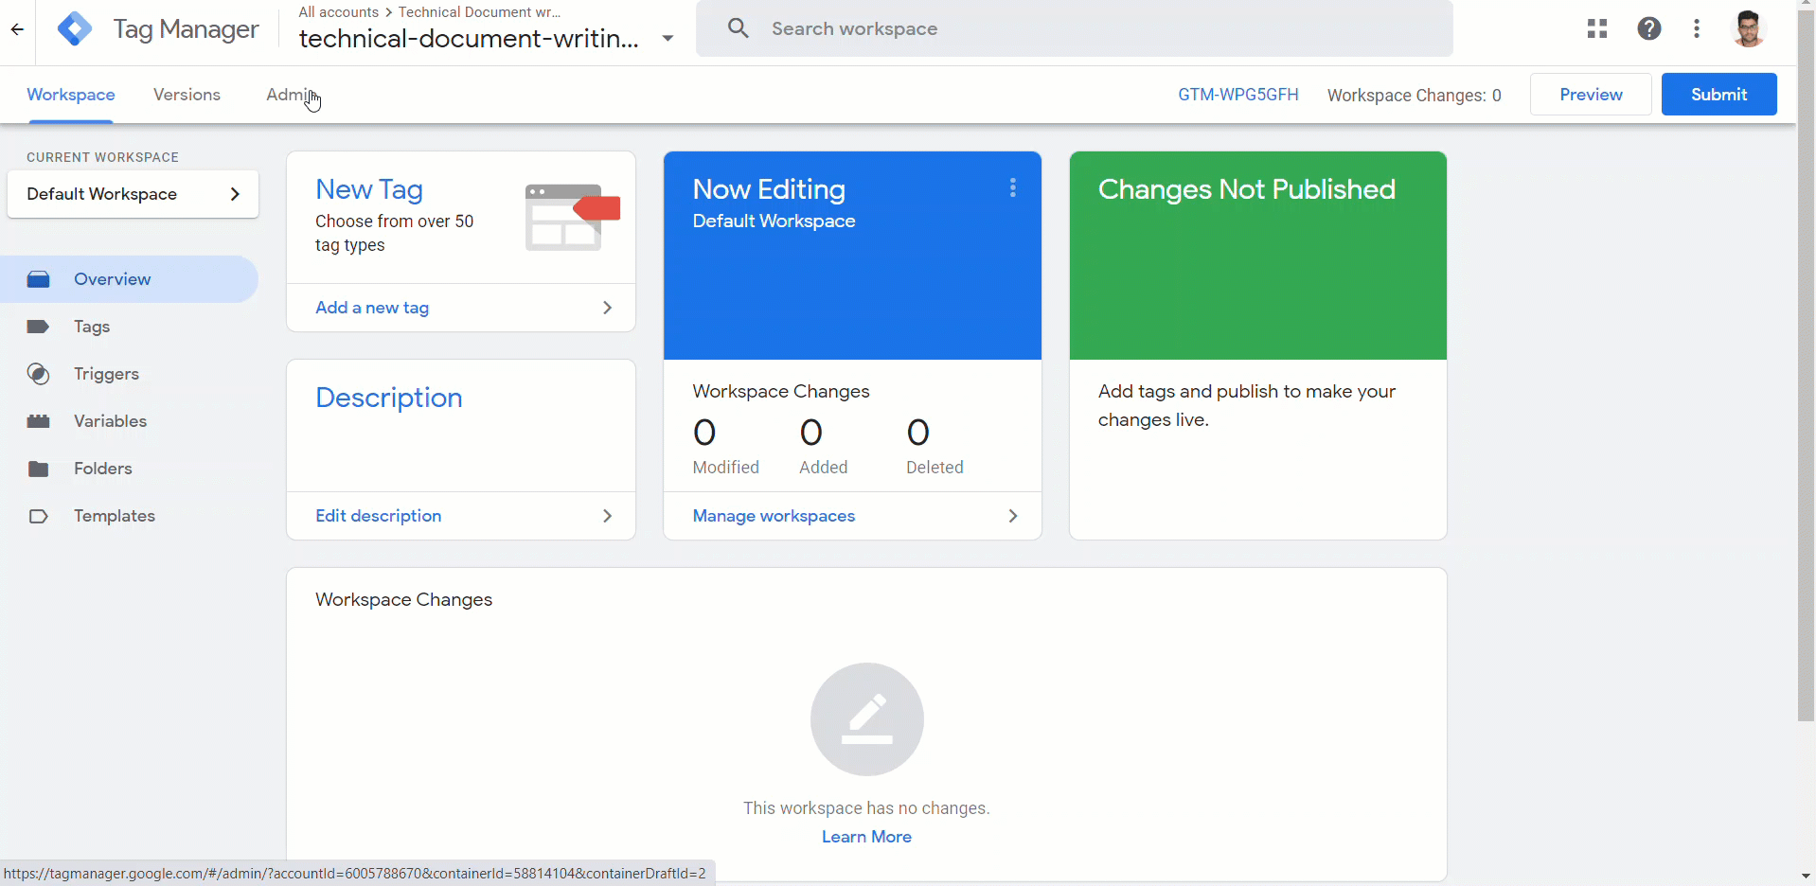
Task: Open the top bar more options menu
Action: click(x=1696, y=28)
